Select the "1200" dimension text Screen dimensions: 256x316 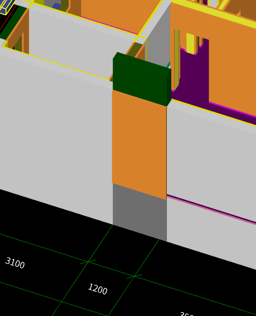point(98,289)
